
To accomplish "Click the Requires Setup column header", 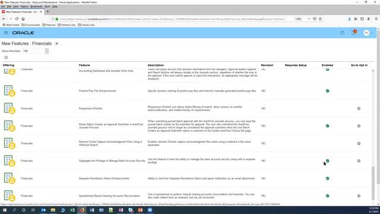I will 296,65.
